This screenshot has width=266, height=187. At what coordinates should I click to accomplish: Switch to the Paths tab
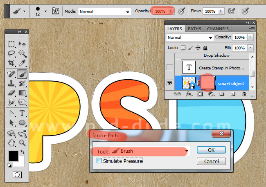[194, 29]
